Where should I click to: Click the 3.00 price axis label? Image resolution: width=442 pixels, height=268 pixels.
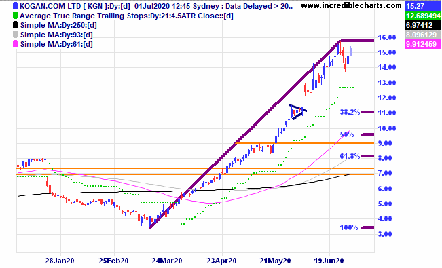tap(385, 234)
